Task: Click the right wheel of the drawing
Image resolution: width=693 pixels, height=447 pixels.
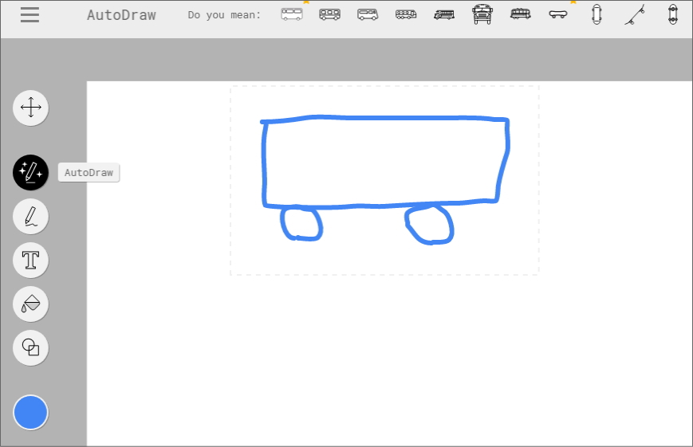Action: [430, 225]
